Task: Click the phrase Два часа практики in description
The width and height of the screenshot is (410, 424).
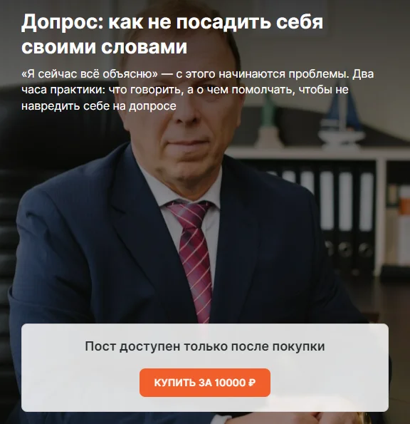Action: (x=63, y=90)
